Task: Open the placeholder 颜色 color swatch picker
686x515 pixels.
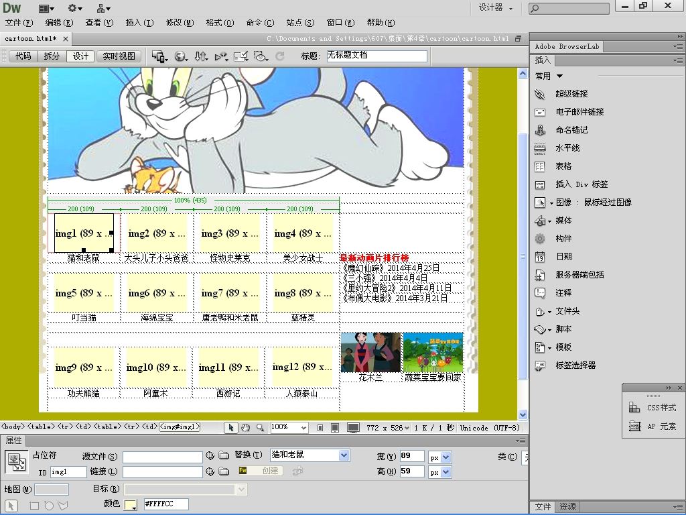Action: click(x=131, y=504)
